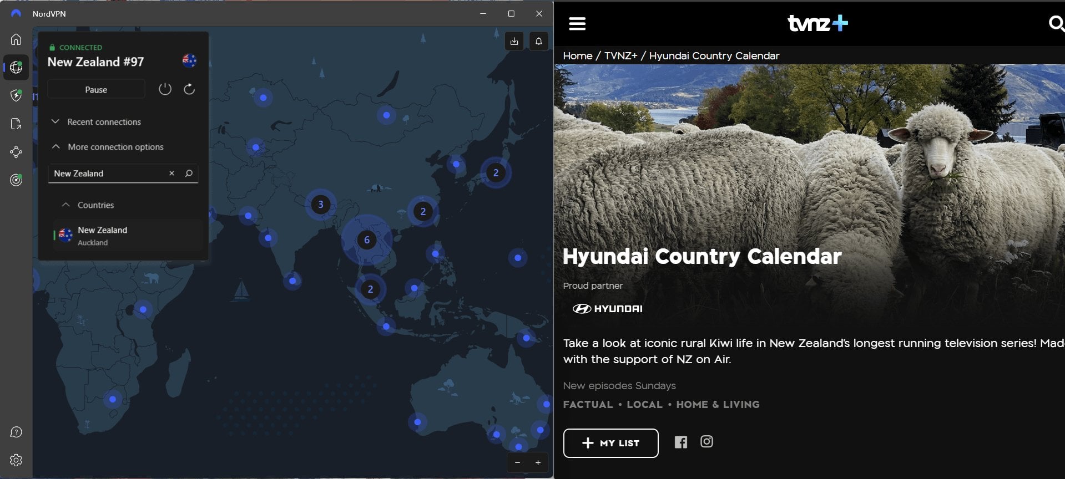Click map cluster marker labeled 6
The image size is (1065, 479).
click(366, 240)
